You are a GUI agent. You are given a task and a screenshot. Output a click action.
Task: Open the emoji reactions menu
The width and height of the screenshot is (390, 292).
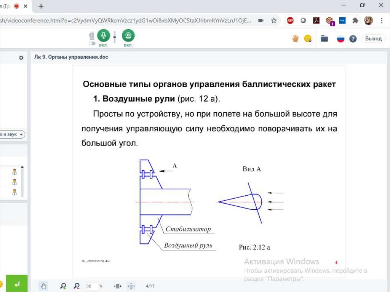tap(308, 38)
